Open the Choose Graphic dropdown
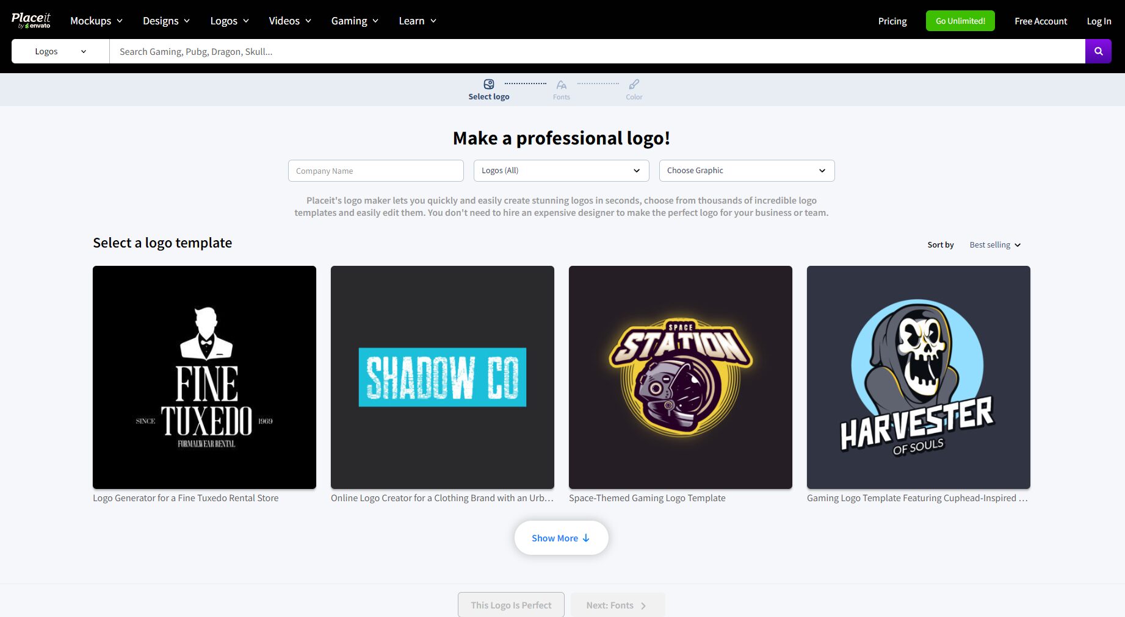 [x=746, y=171]
